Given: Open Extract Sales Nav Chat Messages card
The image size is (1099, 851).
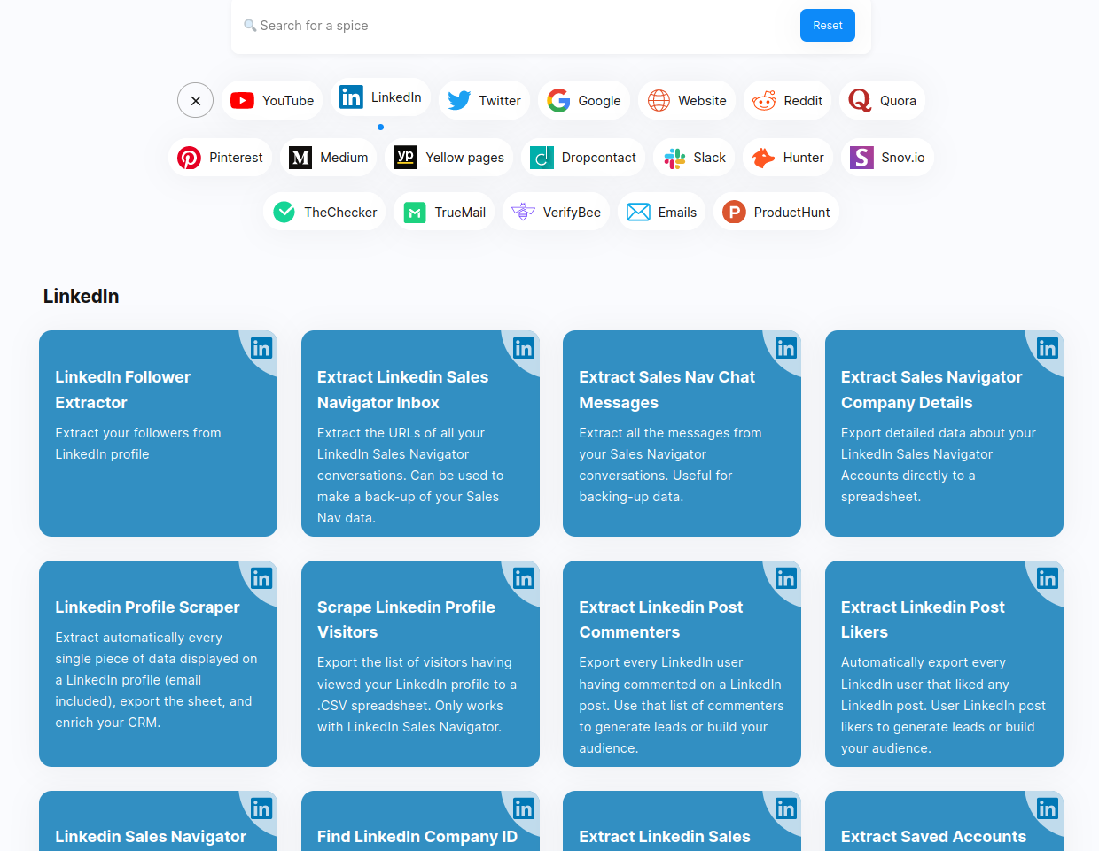Looking at the screenshot, I should pos(682,434).
